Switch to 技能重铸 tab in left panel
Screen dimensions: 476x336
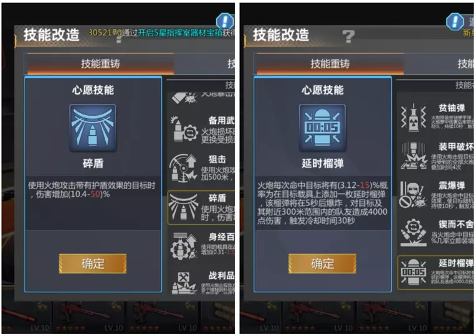tap(100, 63)
